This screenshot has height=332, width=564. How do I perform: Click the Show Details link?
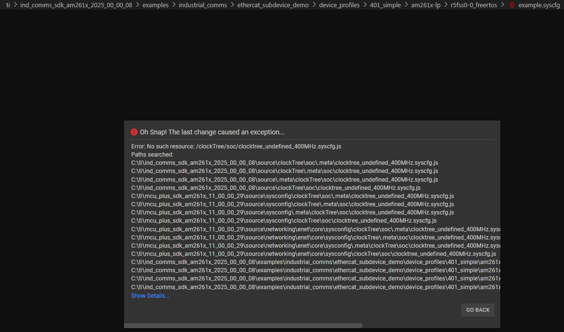(x=151, y=296)
